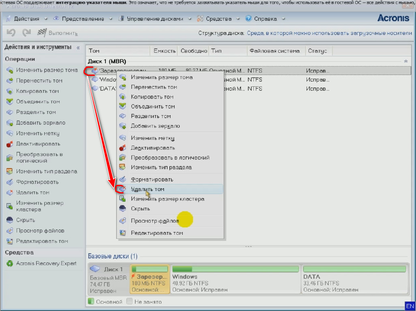
Task: Click the undo arrow icon in toolbar
Action: tap(11, 32)
